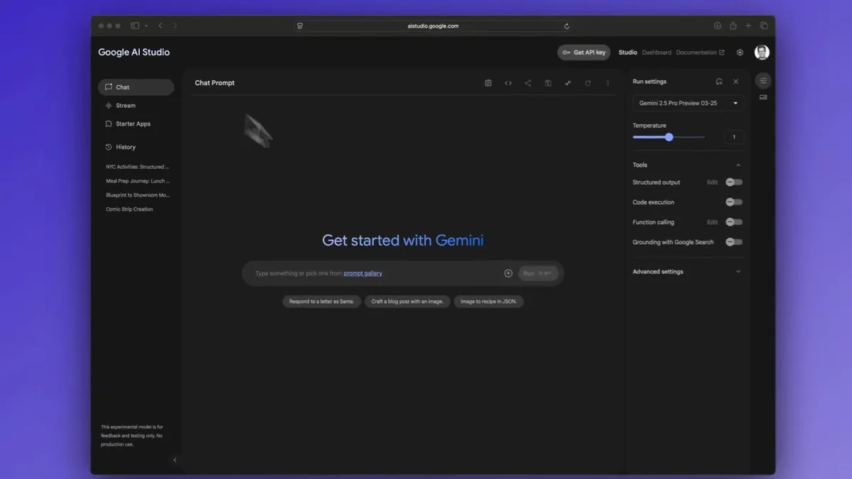
Task: Click the refresh icon in the Chat Prompt toolbar
Action: 588,83
